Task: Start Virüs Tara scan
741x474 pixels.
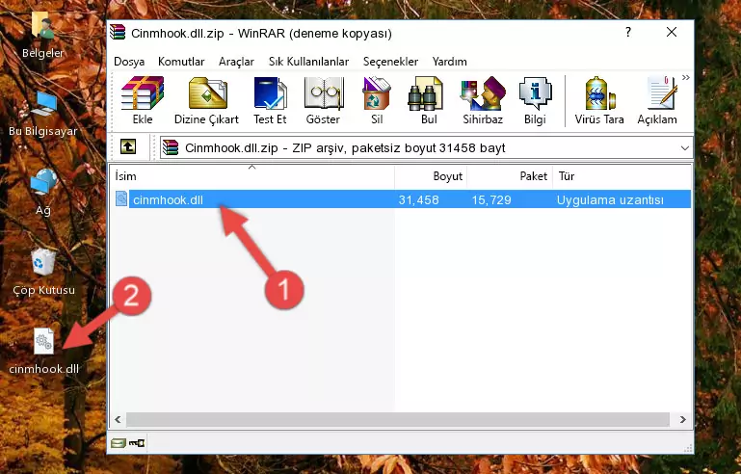Action: [599, 100]
